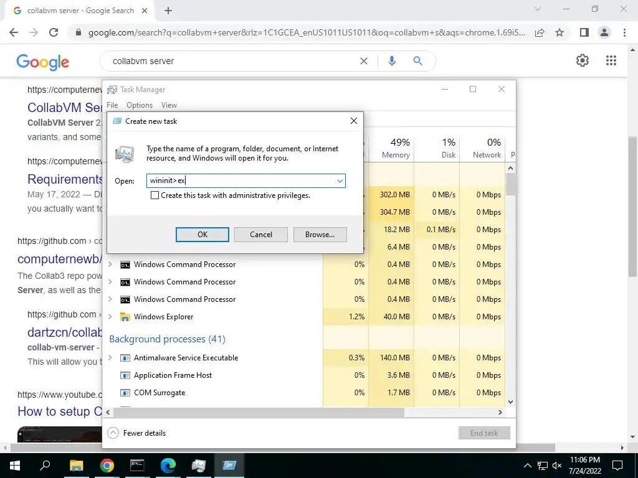Open Chrome tab search chevron
Viewport: 638px width, 478px height.
pyautogui.click(x=538, y=9)
